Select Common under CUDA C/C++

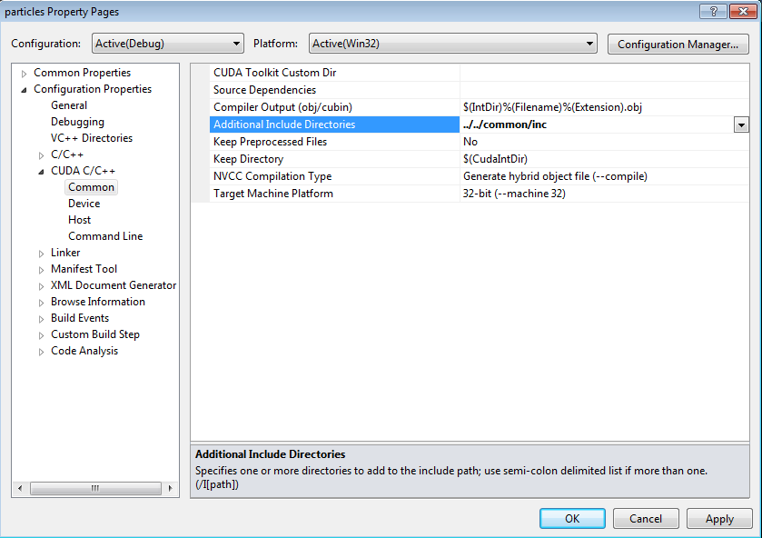pos(91,187)
